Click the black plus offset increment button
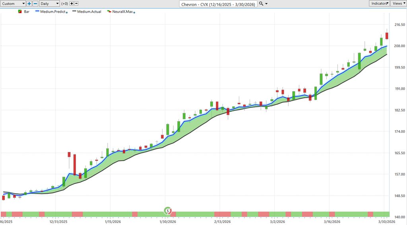 point(72,4)
